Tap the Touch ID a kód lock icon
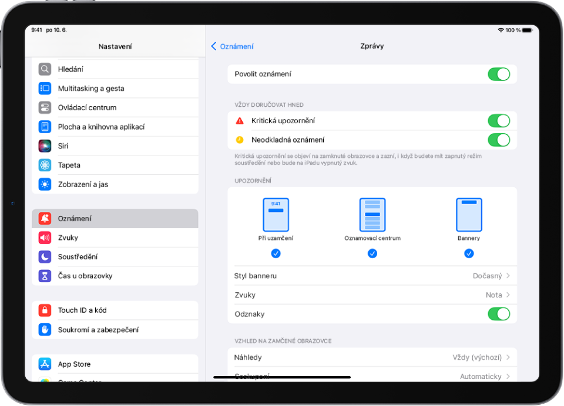Image resolution: width=564 pixels, height=406 pixels. [x=45, y=310]
